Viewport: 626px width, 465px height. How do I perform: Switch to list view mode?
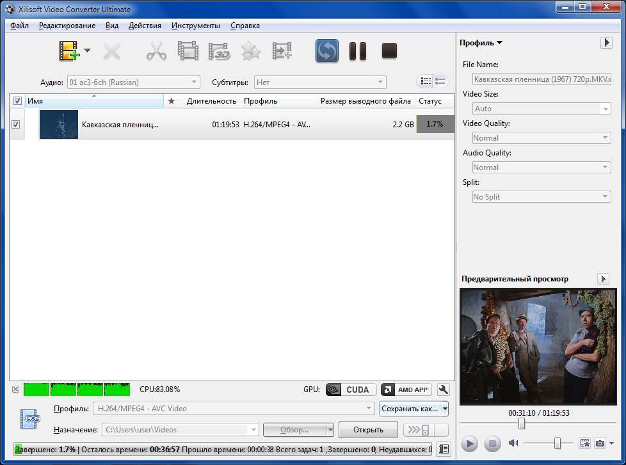[440, 81]
